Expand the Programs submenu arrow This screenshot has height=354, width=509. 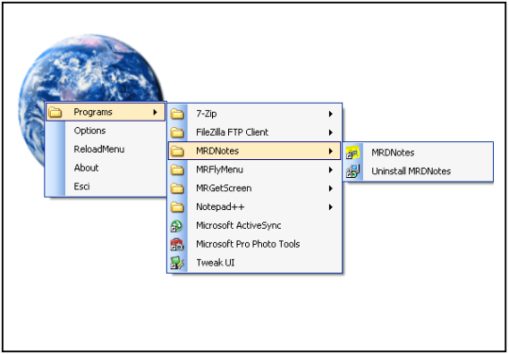pos(156,112)
